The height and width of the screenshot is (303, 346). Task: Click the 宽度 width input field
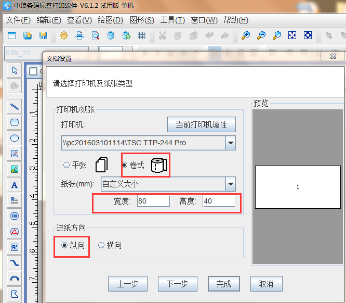point(153,201)
